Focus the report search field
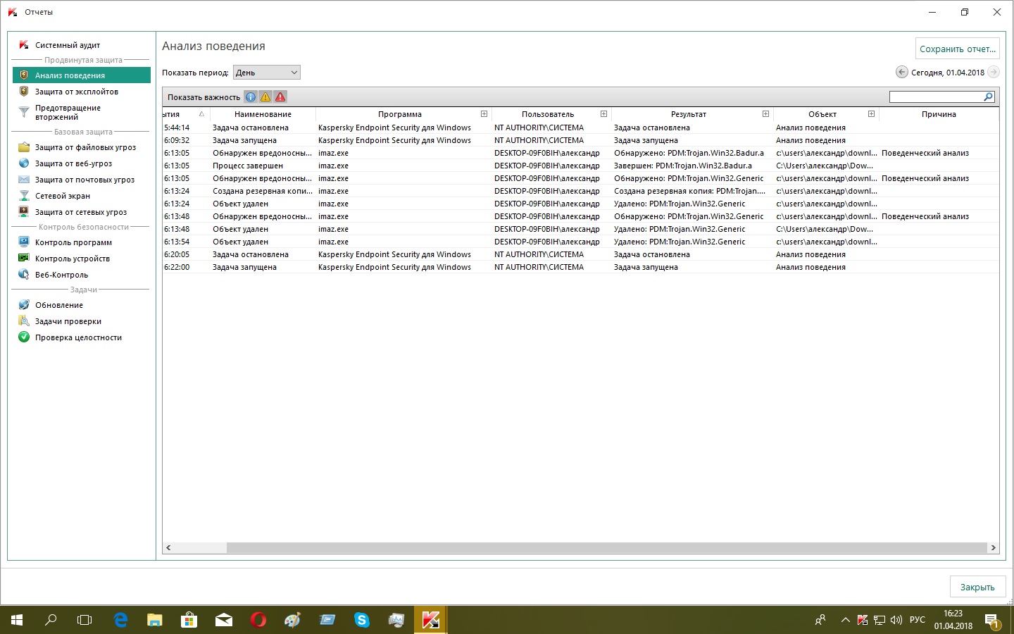This screenshot has width=1014, height=634. (937, 97)
